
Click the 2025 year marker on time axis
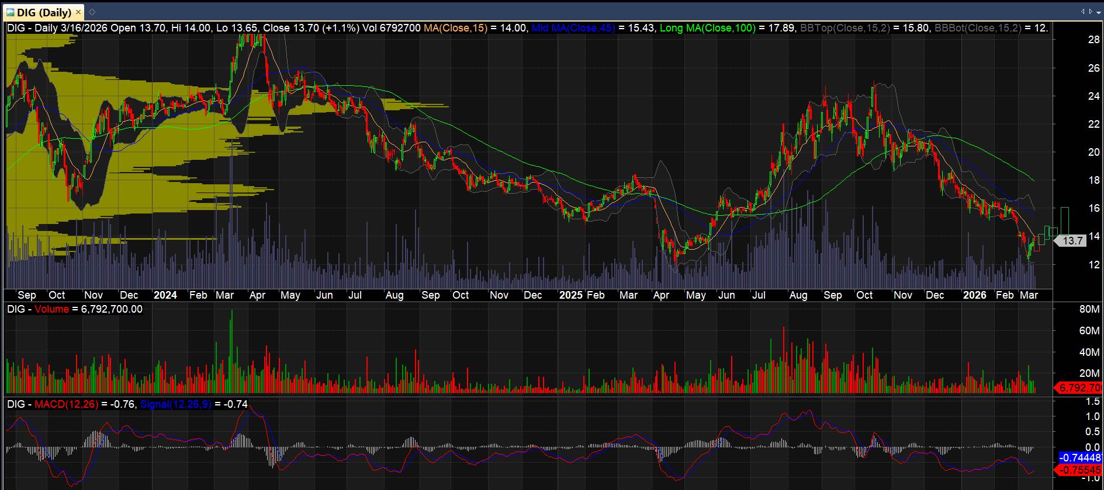pos(570,295)
